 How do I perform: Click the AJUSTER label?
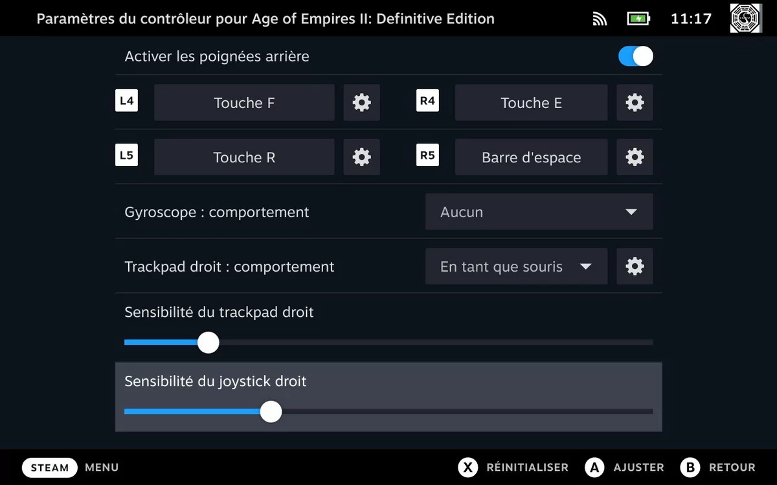[x=638, y=468]
